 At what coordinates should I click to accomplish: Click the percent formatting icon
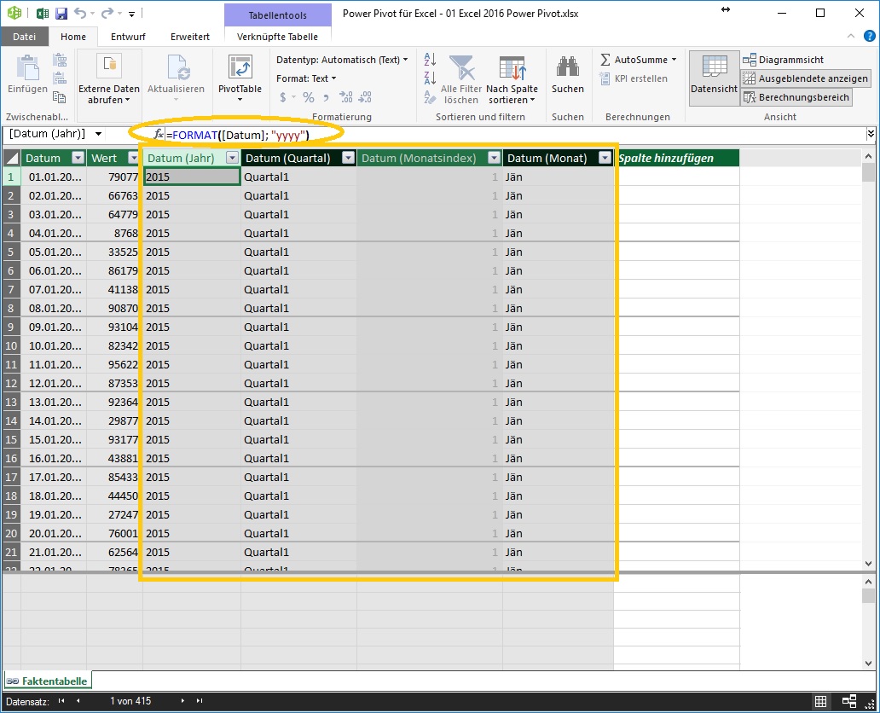tap(307, 96)
